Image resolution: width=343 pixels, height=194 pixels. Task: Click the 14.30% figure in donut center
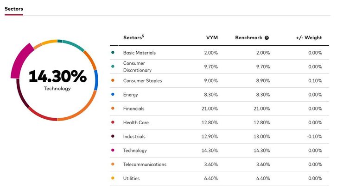tap(57, 76)
